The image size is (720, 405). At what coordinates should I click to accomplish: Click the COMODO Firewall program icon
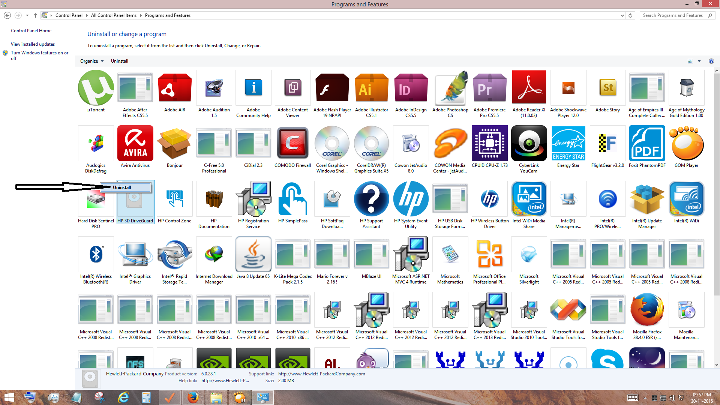[x=292, y=144]
